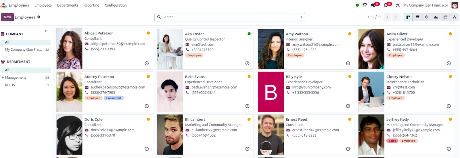Switch to the list view
460x158 pixels.
(417, 17)
